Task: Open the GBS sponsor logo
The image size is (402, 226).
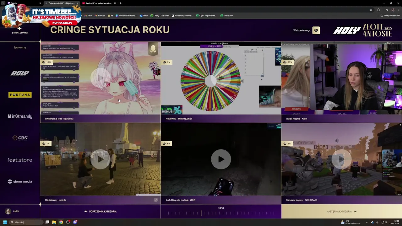Action: pos(20,138)
